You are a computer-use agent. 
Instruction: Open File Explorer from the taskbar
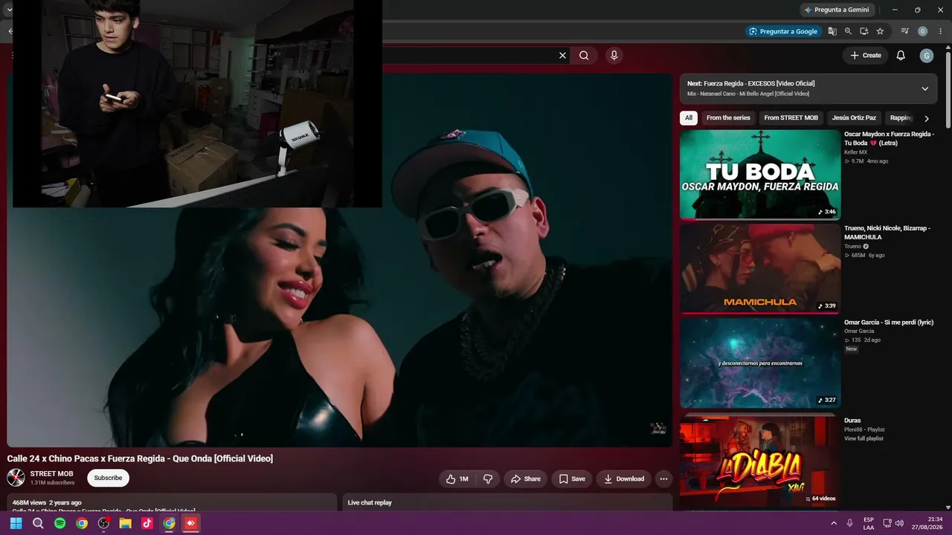pyautogui.click(x=126, y=523)
